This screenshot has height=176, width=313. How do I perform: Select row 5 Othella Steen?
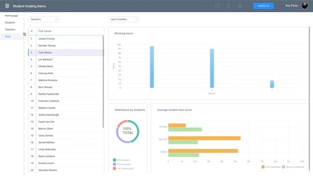click(x=66, y=66)
